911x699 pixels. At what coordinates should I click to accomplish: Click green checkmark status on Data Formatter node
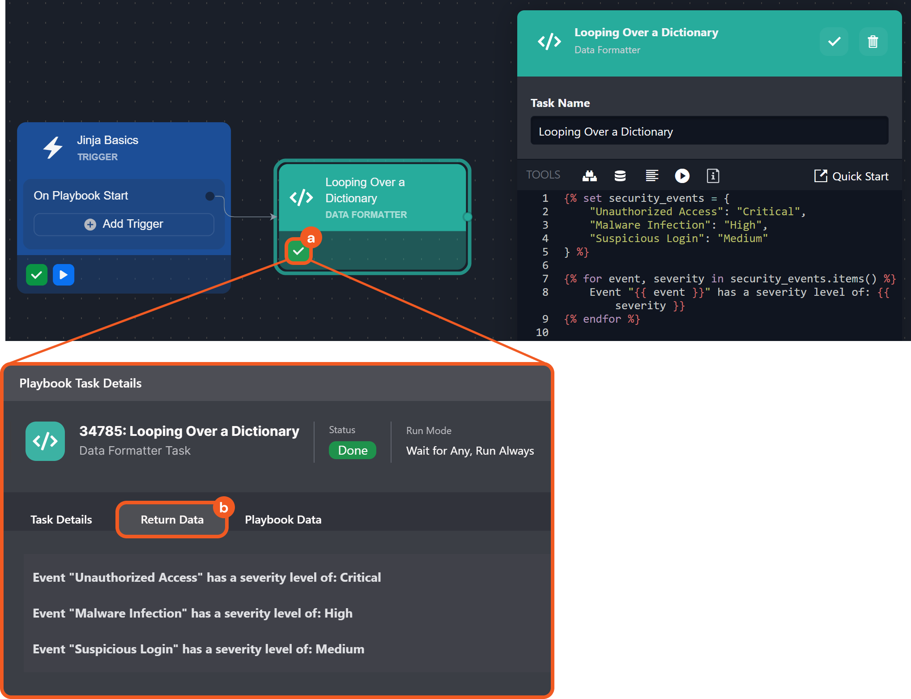pos(298,251)
